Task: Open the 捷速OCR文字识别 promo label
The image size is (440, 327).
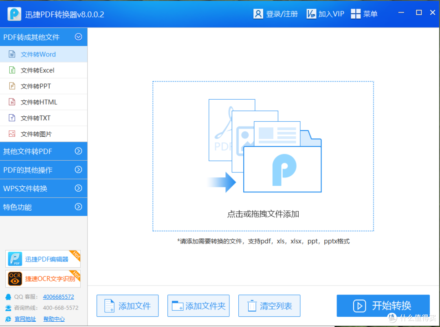Action: tap(50, 279)
